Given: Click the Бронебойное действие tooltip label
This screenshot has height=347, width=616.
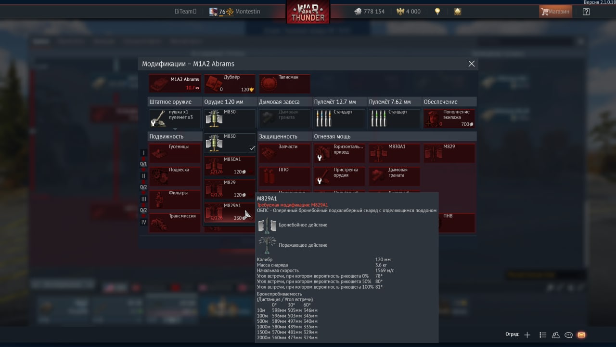Looking at the screenshot, I should pos(303,225).
